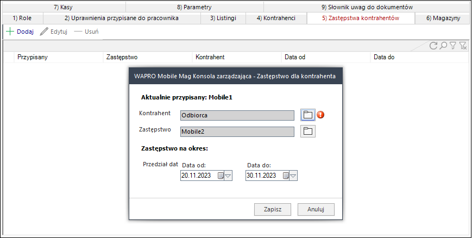Click Dodaj with the plus icon
This screenshot has width=472, height=238.
point(20,32)
